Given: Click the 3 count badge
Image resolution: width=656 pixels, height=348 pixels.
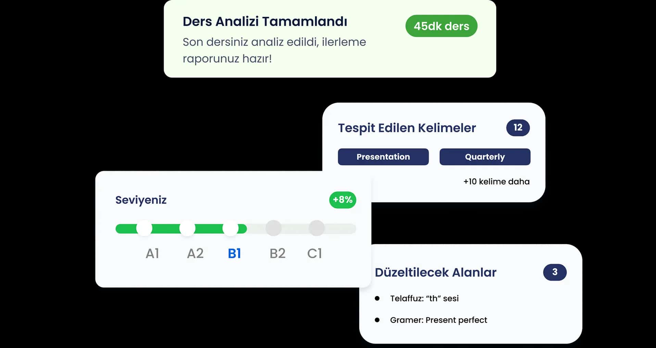Looking at the screenshot, I should point(555,272).
